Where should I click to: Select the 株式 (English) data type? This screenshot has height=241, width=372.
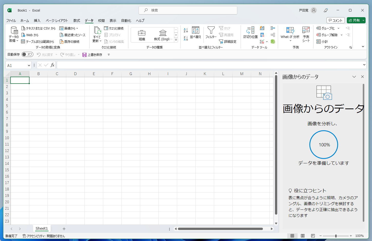163,35
